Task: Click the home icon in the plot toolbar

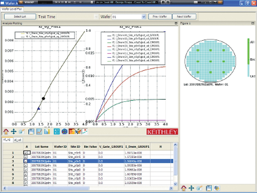Action: pyautogui.click(x=6, y=131)
